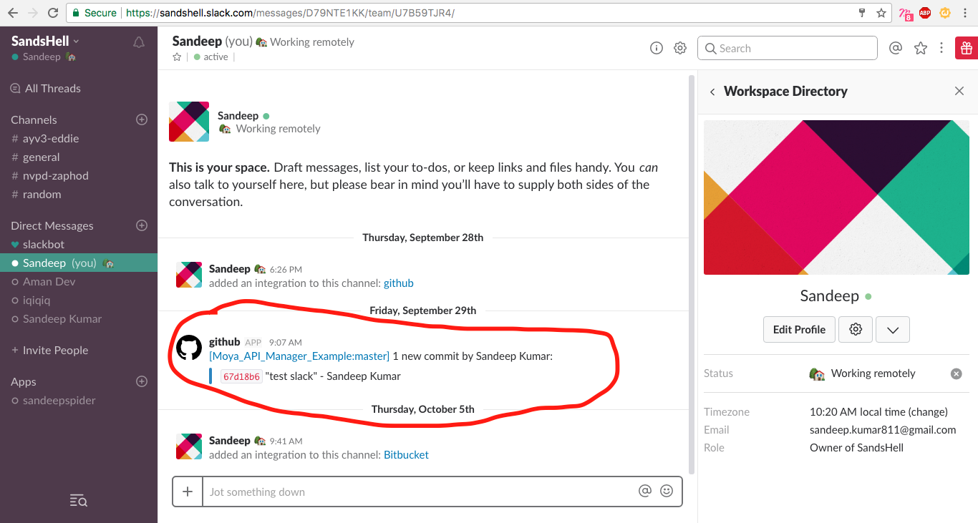The width and height of the screenshot is (978, 523).
Task: Reload the browser page
Action: point(53,12)
